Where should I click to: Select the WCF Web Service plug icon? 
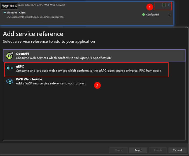(10, 81)
